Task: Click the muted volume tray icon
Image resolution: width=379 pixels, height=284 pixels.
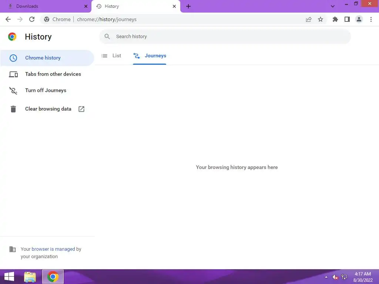Action: (x=335, y=277)
